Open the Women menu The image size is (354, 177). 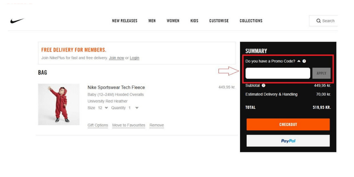173,21
